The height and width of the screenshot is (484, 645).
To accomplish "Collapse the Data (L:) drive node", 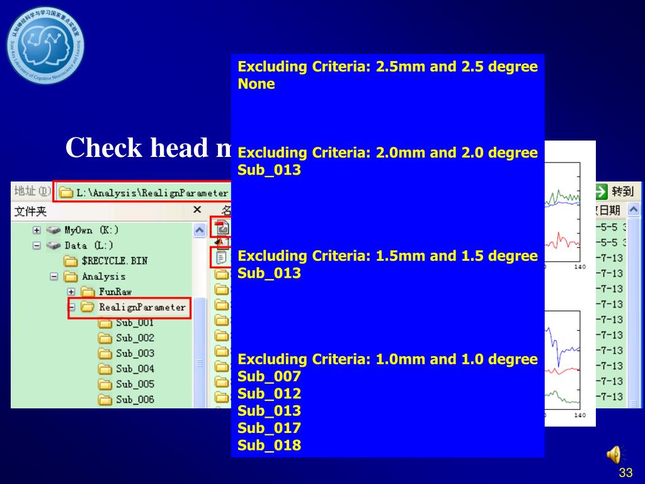I will [x=37, y=246].
